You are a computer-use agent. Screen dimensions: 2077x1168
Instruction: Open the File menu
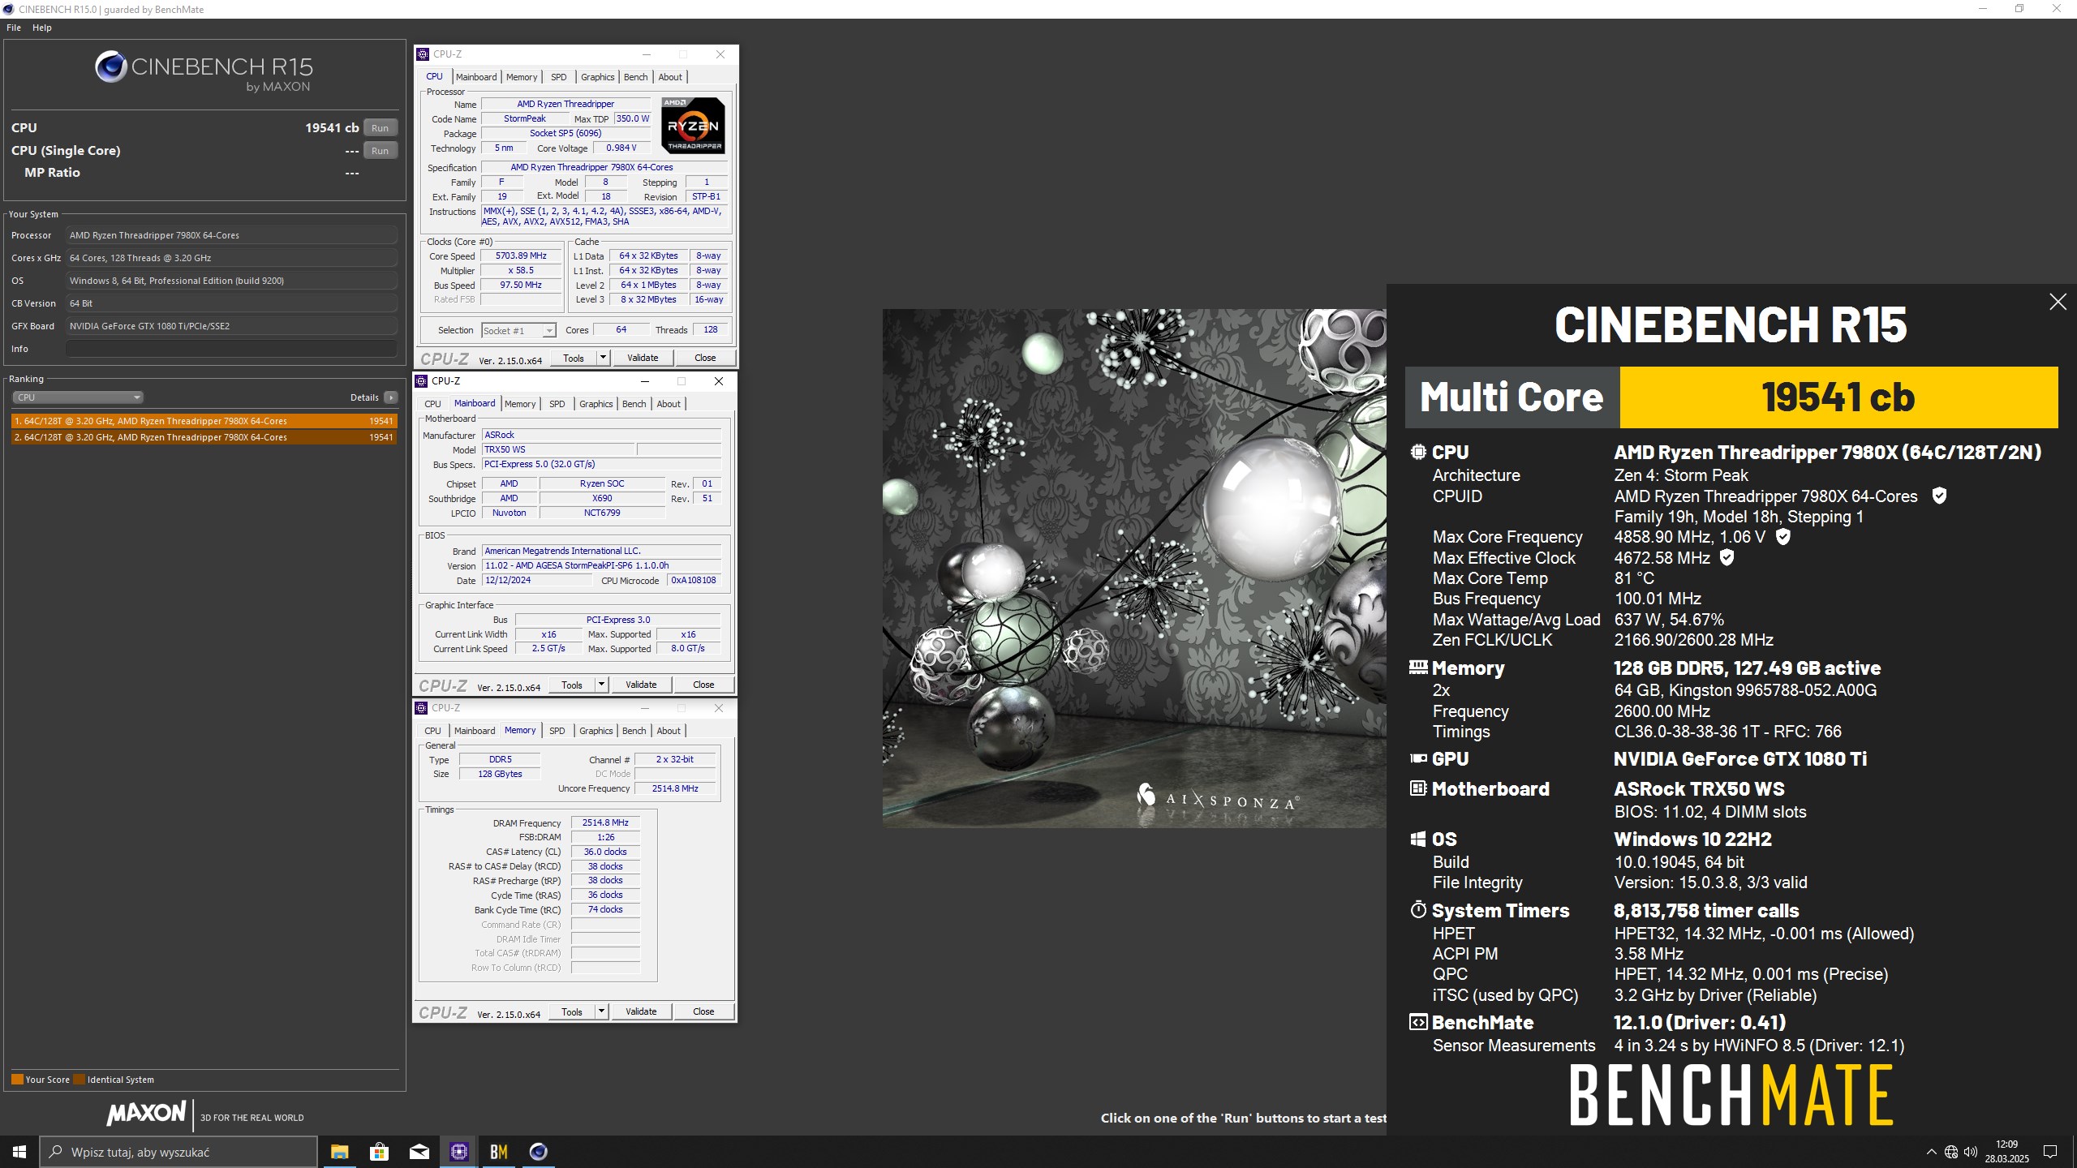(14, 28)
